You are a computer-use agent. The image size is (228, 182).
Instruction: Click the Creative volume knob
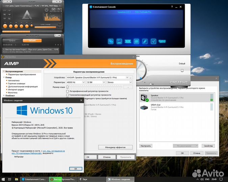[141, 71]
